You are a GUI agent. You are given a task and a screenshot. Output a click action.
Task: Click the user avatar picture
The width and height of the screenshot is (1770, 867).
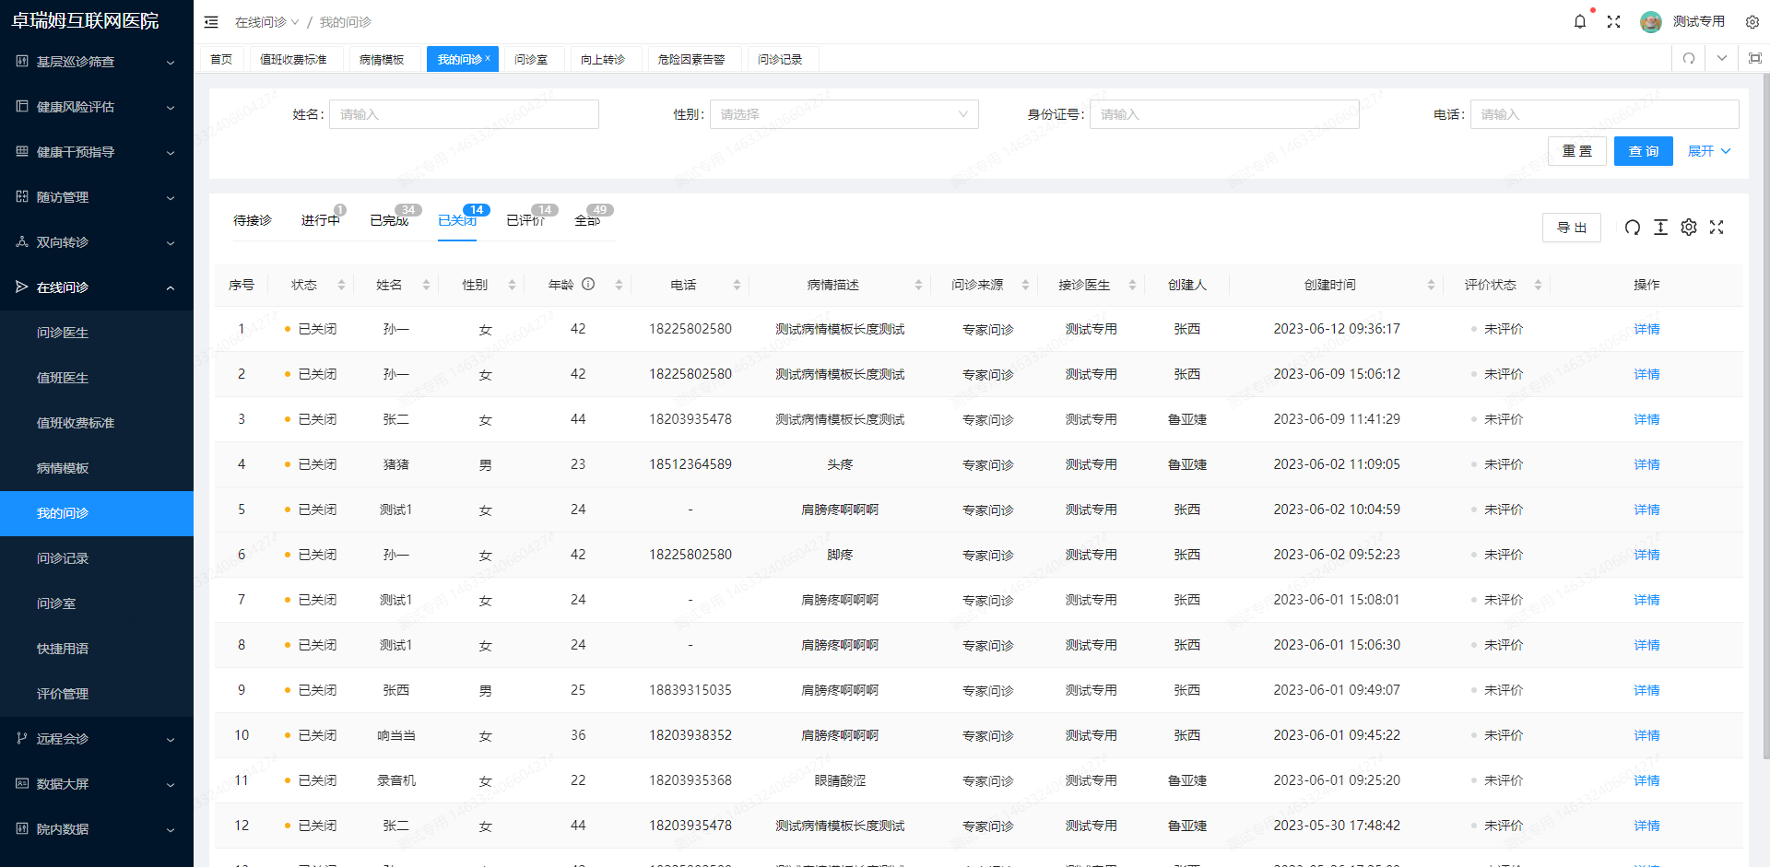coord(1650,21)
